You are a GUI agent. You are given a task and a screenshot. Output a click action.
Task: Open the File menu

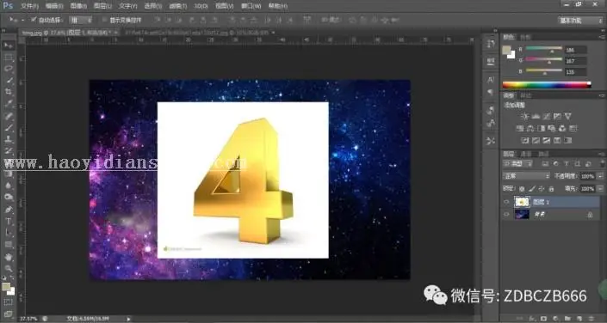pyautogui.click(x=29, y=6)
